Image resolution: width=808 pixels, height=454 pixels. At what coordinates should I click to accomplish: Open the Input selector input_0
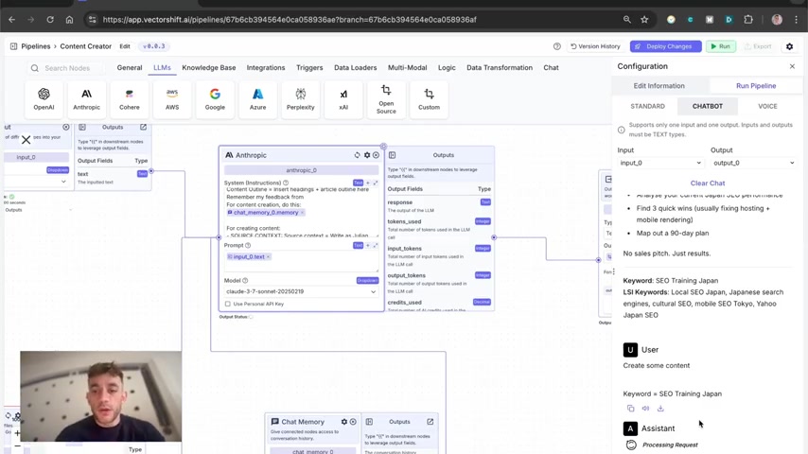[x=660, y=163]
